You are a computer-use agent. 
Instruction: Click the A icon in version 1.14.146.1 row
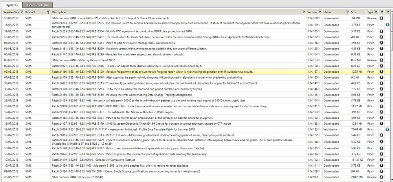(382, 89)
